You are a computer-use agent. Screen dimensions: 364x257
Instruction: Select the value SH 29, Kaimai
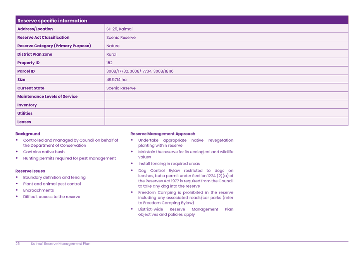119,28
